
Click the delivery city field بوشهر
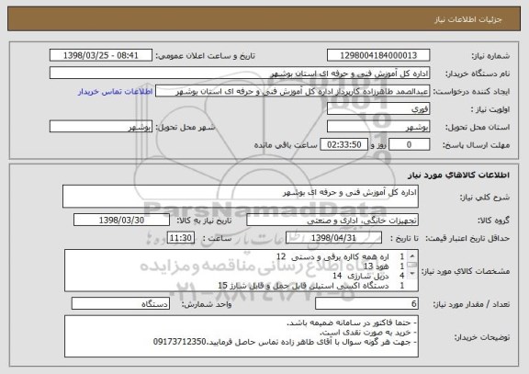click(101, 127)
